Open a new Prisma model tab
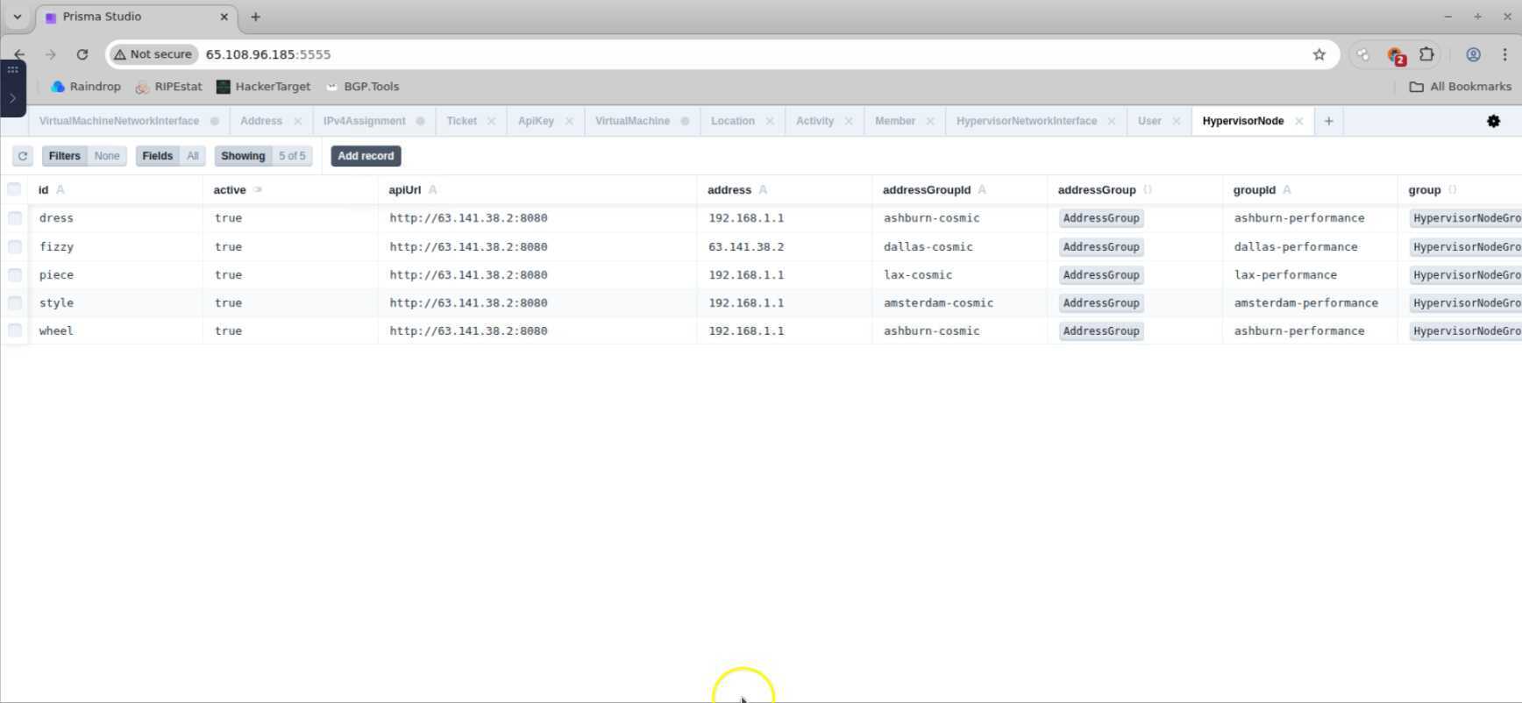The image size is (1522, 703). coord(1328,121)
